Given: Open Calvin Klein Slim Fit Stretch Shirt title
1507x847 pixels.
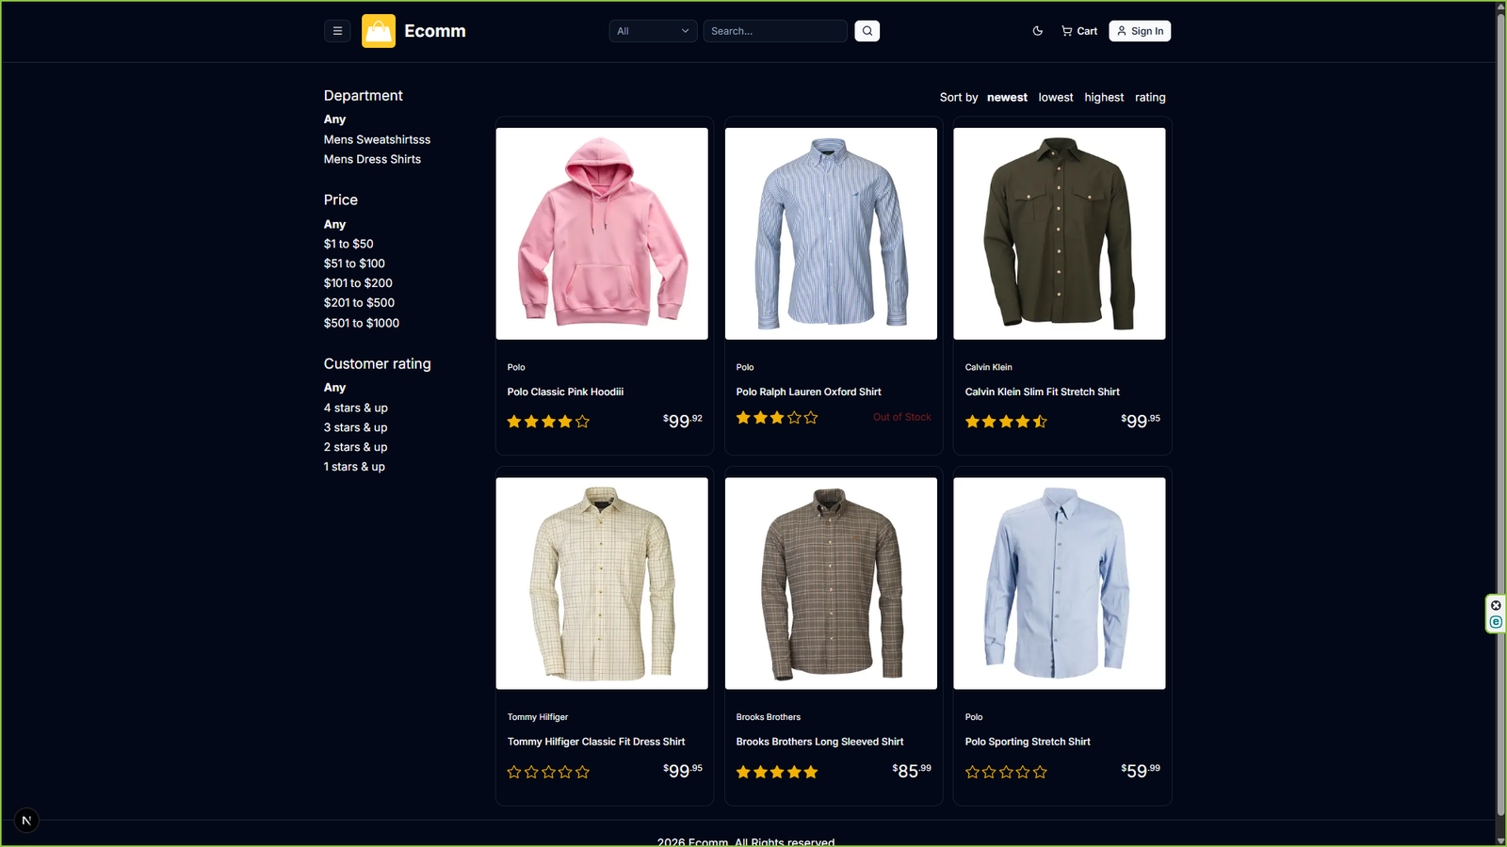Looking at the screenshot, I should pyautogui.click(x=1042, y=392).
